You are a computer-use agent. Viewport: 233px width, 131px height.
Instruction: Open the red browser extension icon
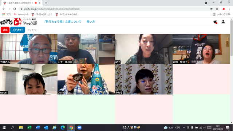click(x=224, y=9)
